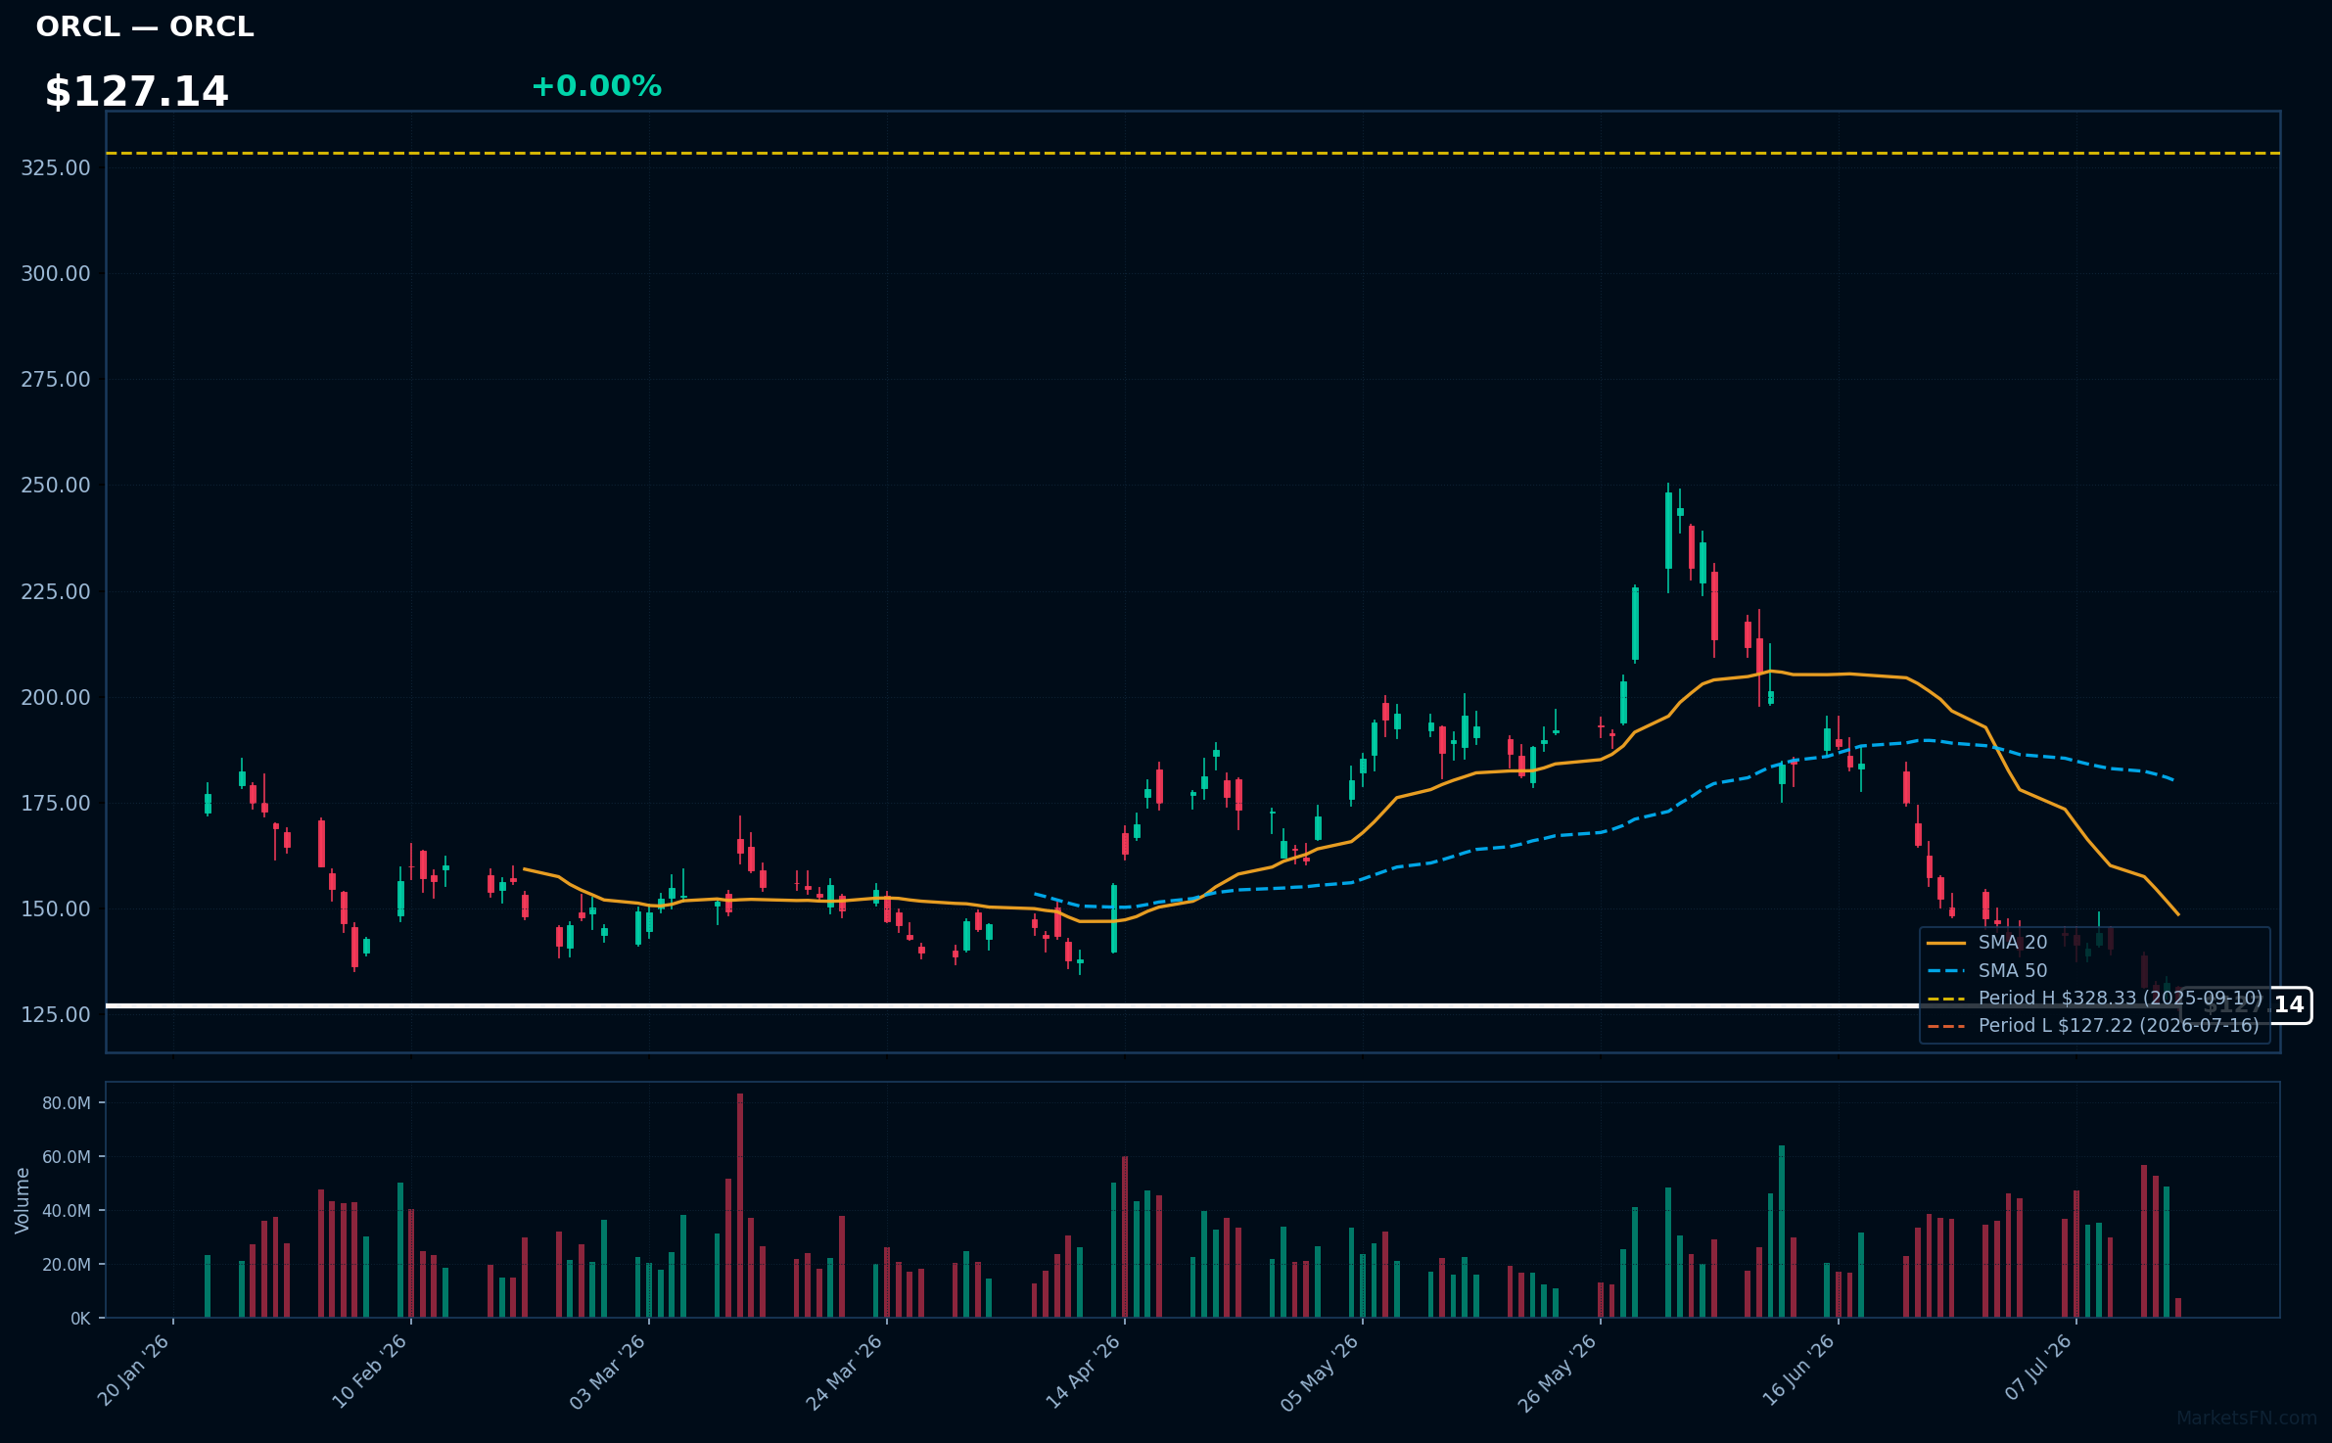The image size is (2332, 1443).
Task: Click the Period L $127.22 legend entry
Action: pyautogui.click(x=2093, y=1026)
